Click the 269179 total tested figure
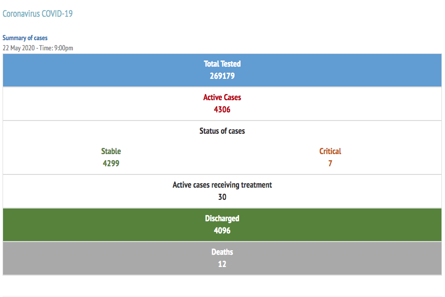Image resolution: width=445 pixels, height=297 pixels. 222,76
